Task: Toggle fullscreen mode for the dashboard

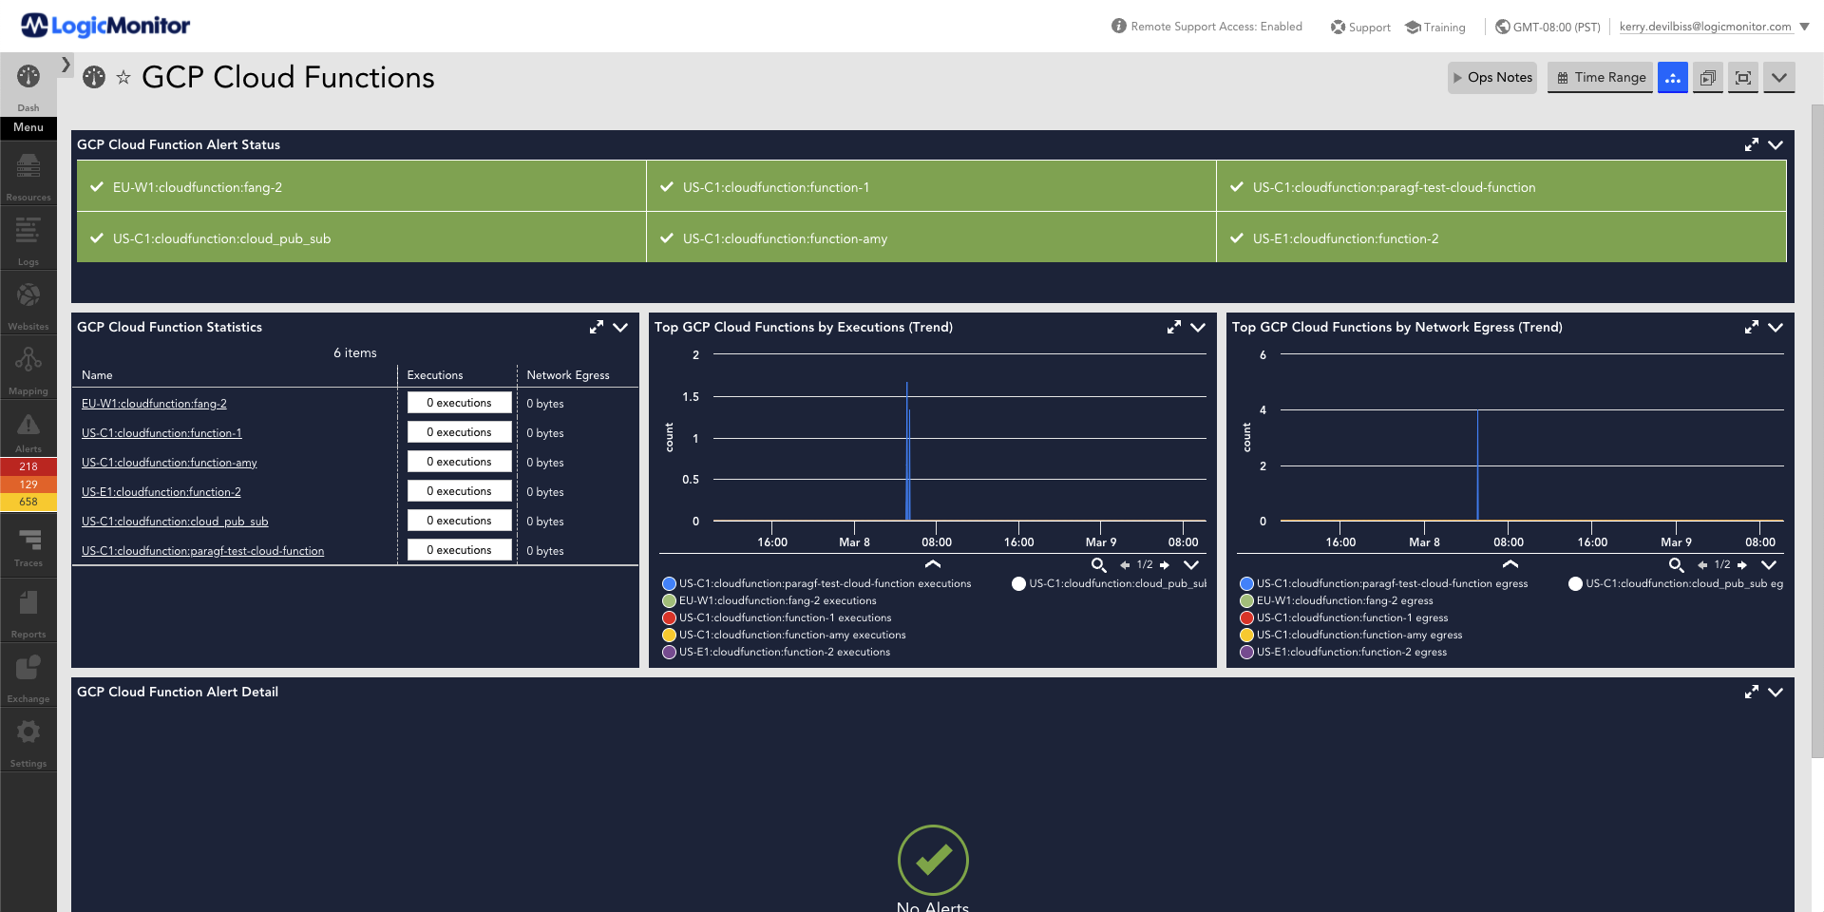Action: (x=1742, y=77)
